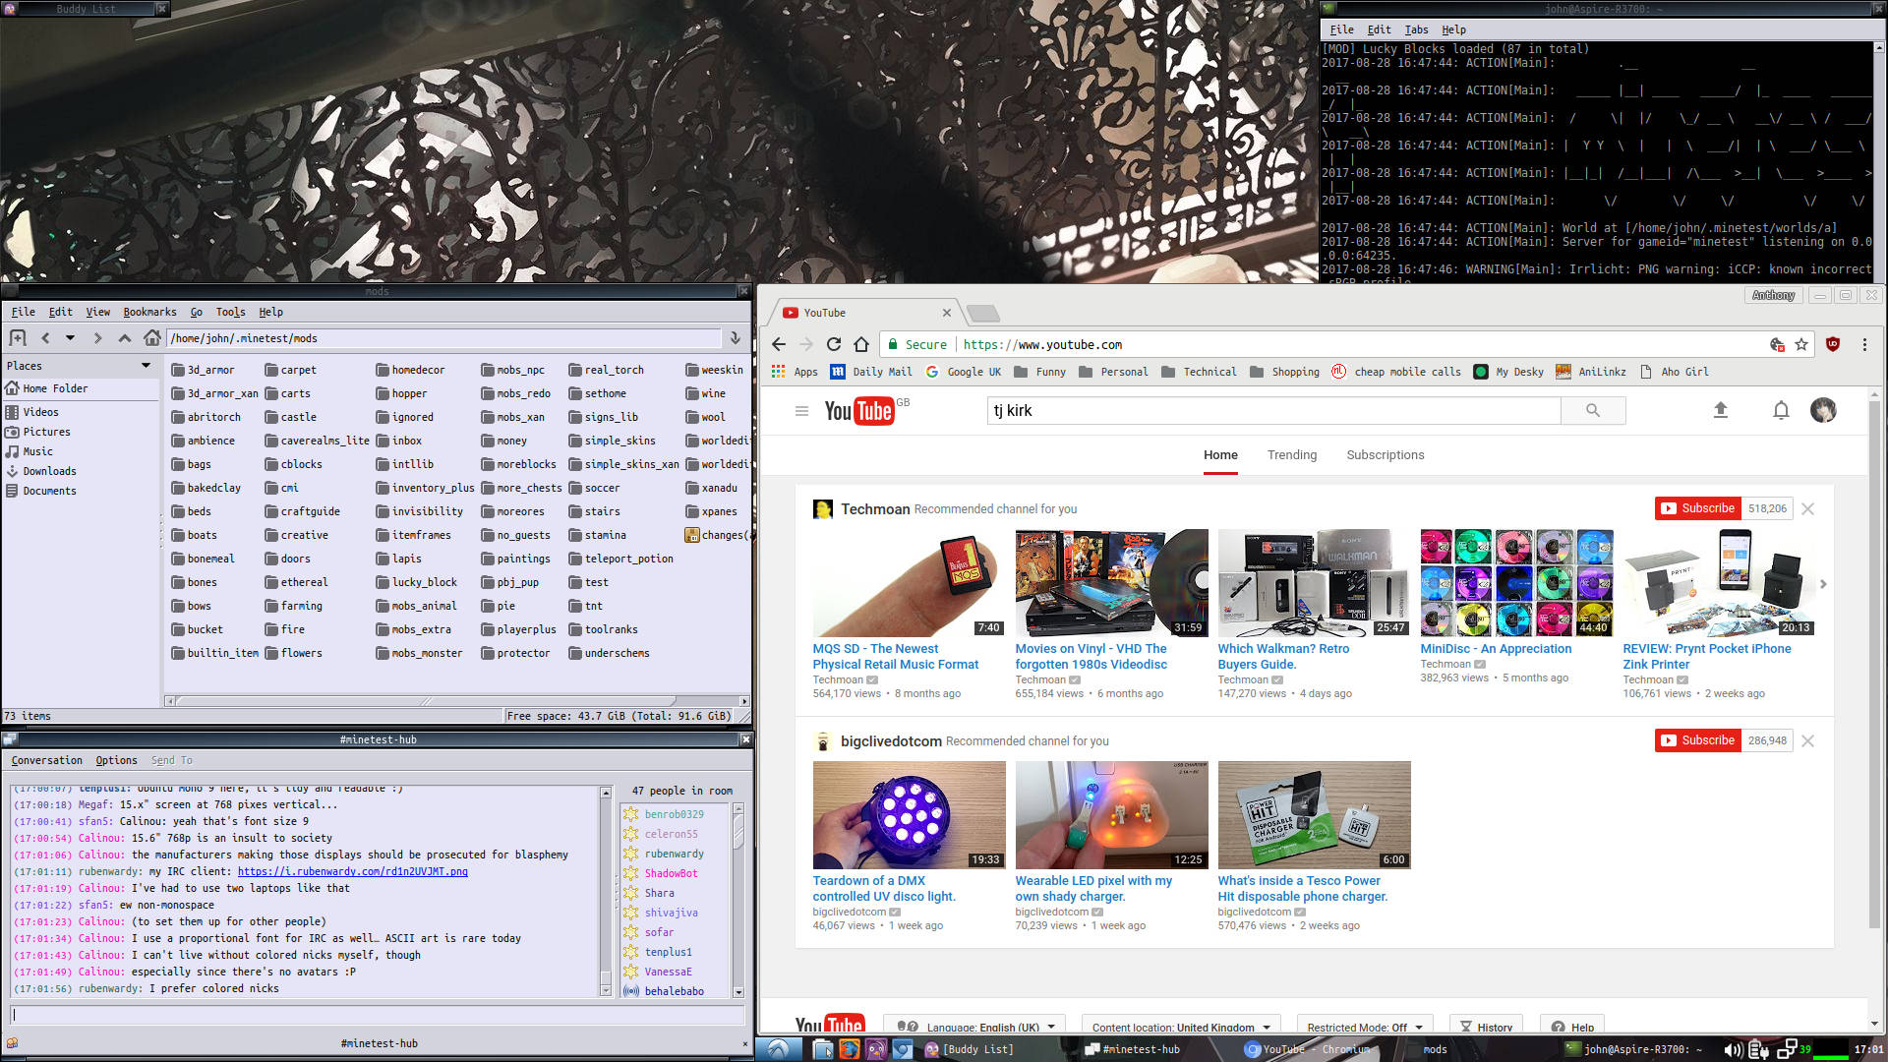Click the volume icon in system tray

tap(1733, 1049)
